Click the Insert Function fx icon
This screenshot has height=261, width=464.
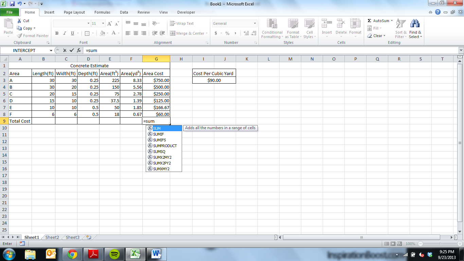pos(79,50)
